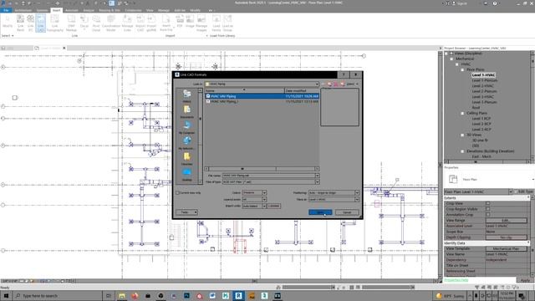Switch to the Annotate ribbon tab
The image size is (535, 301).
[72, 10]
